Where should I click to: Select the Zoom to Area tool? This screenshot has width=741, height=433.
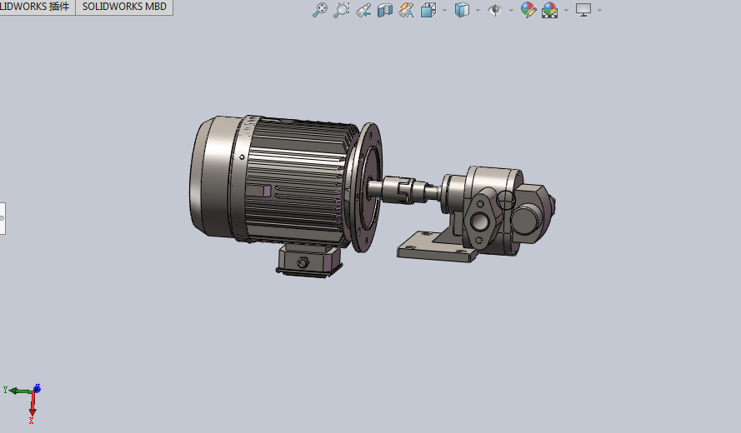pos(341,10)
